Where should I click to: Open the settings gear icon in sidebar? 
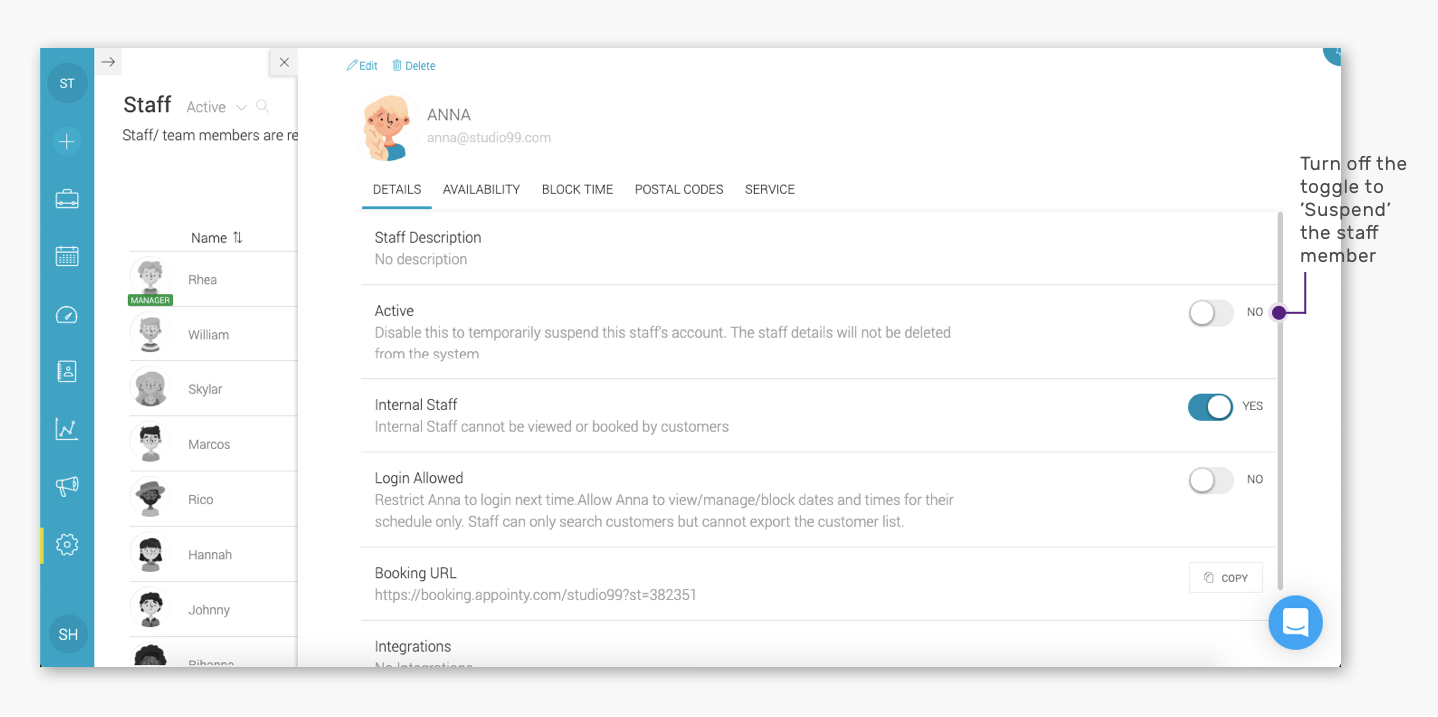pyautogui.click(x=67, y=545)
